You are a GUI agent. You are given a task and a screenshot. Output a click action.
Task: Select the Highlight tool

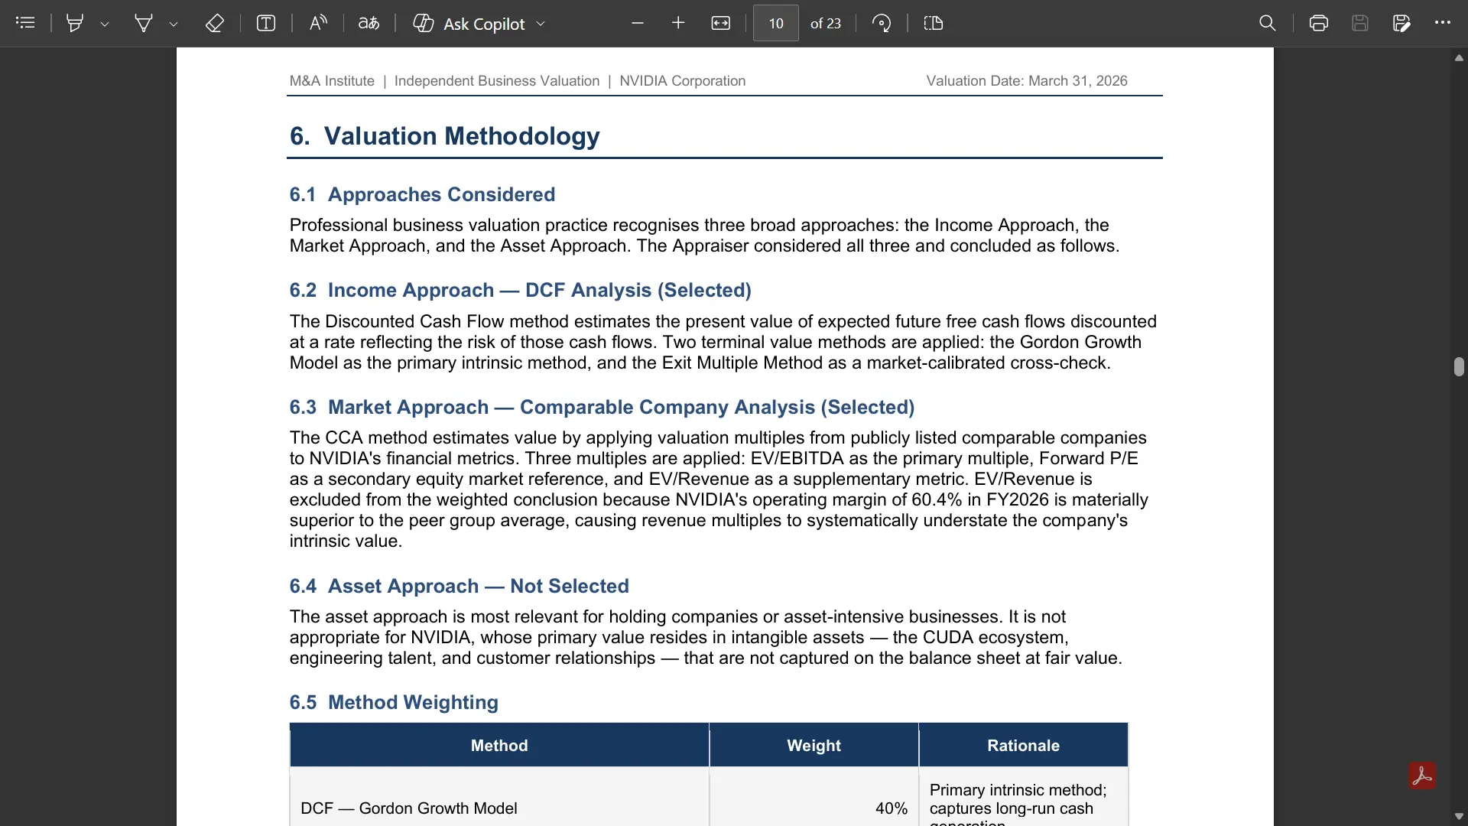tap(75, 23)
